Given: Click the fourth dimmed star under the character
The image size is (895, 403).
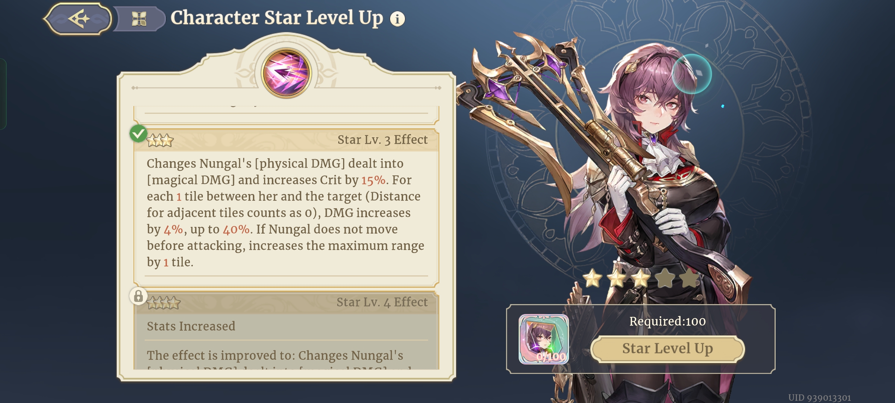Looking at the screenshot, I should pos(665,279).
